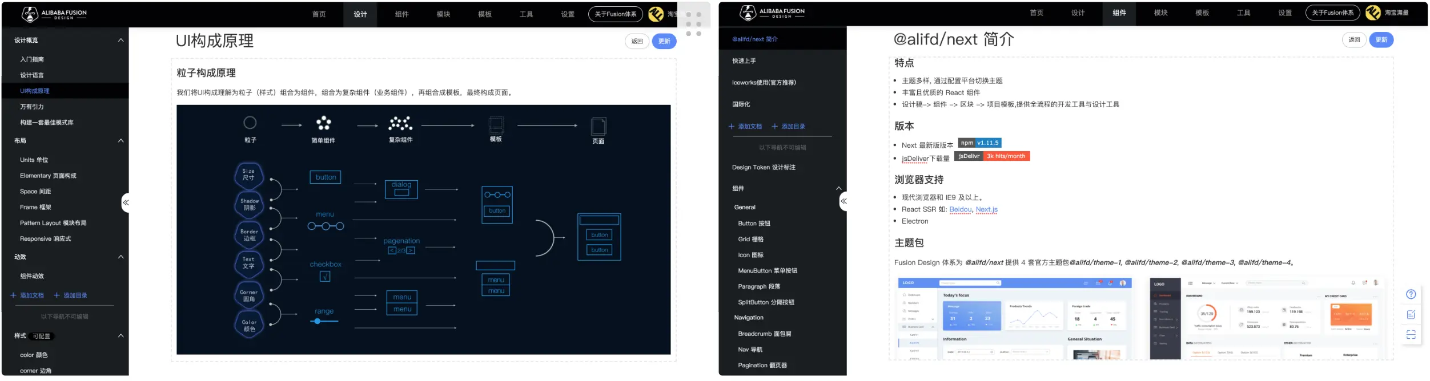1430x381 pixels.
Task: Select Pagination 翻页器 in right sidebar
Action: [762, 365]
